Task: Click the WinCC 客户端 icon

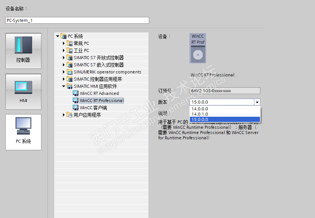Action: pyautogui.click(x=75, y=108)
